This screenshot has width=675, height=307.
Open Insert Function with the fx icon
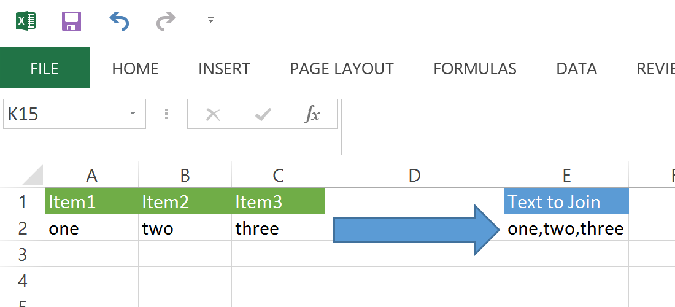tap(312, 115)
